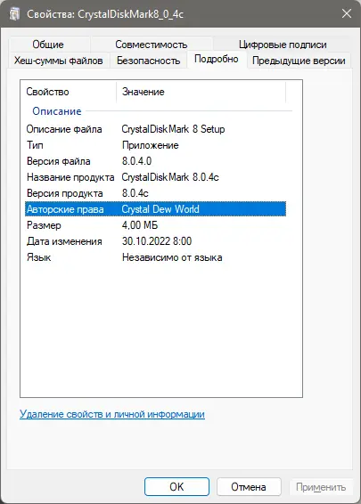Switch to Хеш-суммы файлов tab
The width and height of the screenshot is (361, 504).
[58, 61]
